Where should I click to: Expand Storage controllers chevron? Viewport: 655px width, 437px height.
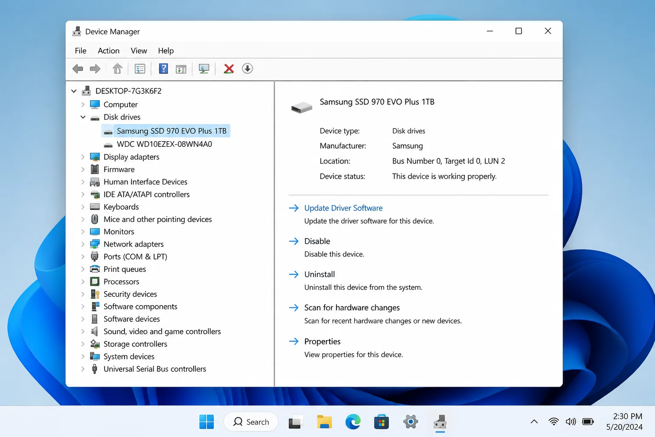tap(83, 344)
